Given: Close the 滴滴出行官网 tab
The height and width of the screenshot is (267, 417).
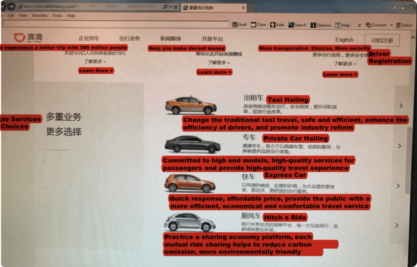Looking at the screenshot, I should [243, 8].
